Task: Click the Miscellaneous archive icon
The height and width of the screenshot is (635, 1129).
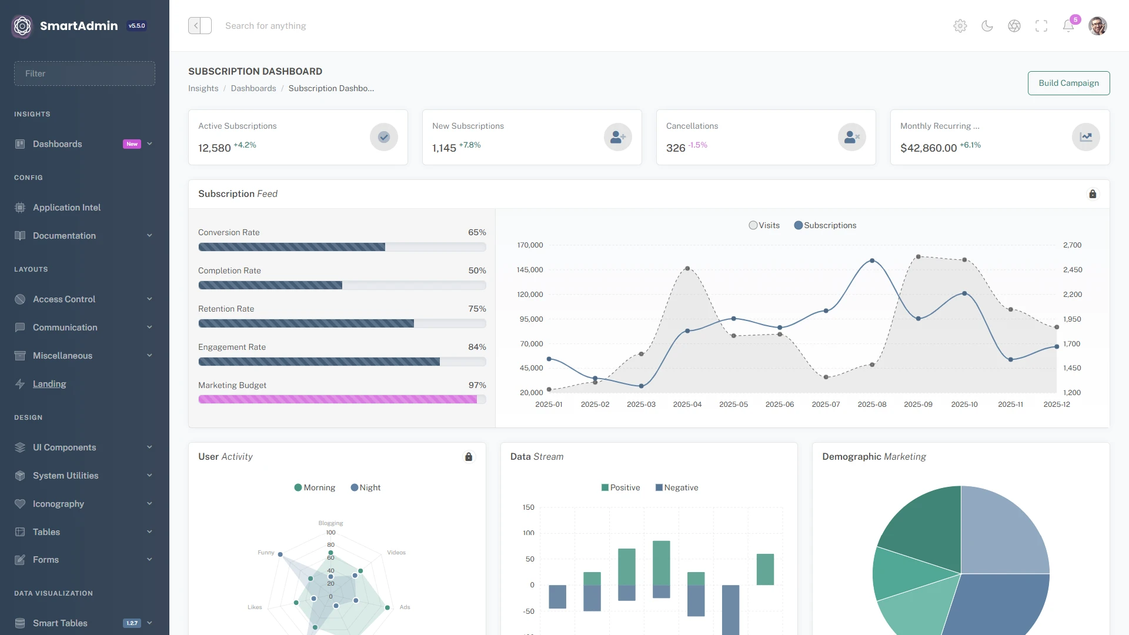Action: [20, 356]
